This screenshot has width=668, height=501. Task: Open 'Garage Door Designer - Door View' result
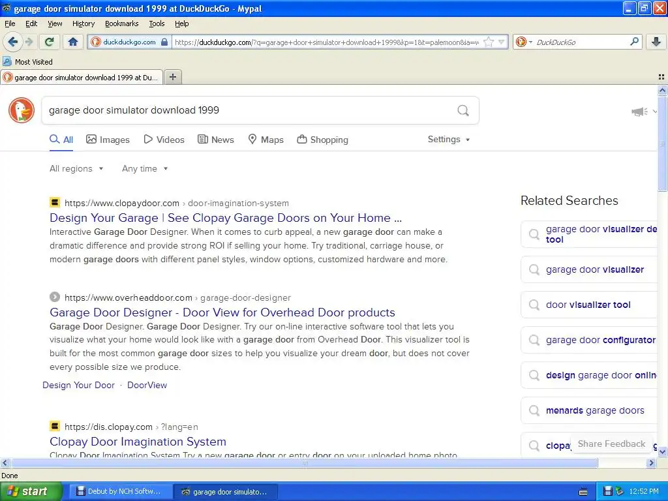pos(222,312)
